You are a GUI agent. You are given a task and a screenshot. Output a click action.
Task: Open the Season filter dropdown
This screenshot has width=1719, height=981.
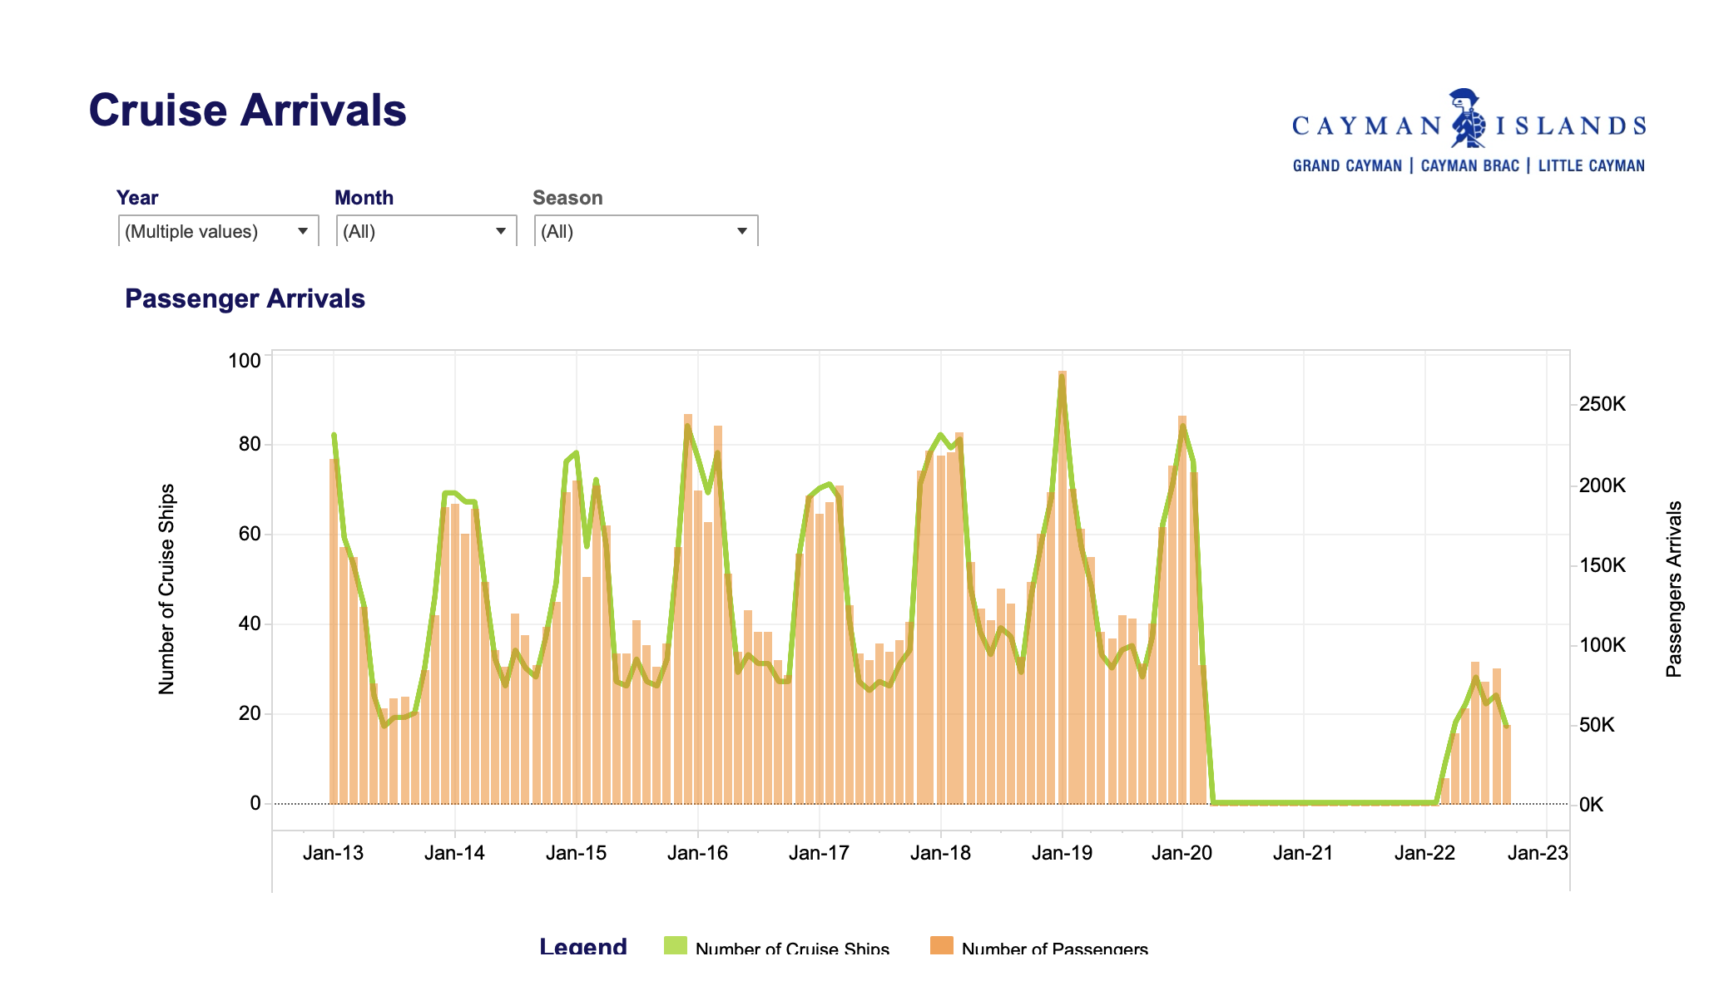tap(646, 231)
